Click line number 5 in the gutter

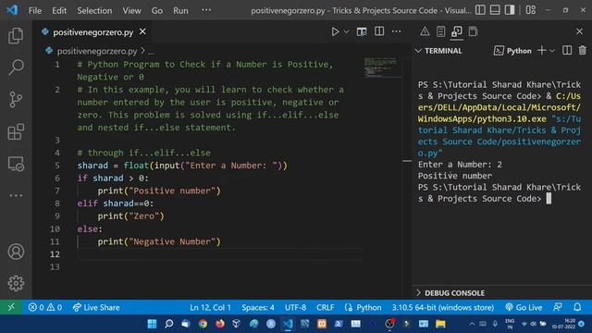pyautogui.click(x=57, y=166)
